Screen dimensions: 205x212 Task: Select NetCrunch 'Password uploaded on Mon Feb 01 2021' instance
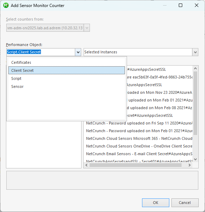139,131
